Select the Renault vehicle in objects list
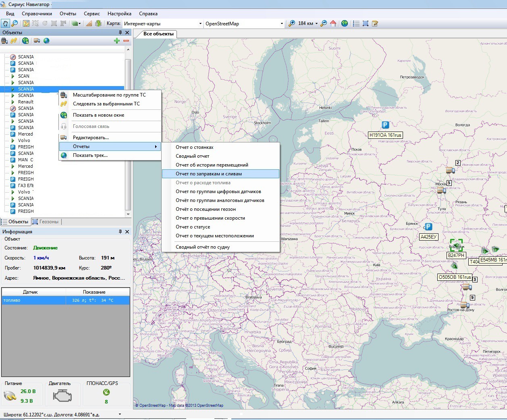The width and height of the screenshot is (507, 420). tap(25, 102)
